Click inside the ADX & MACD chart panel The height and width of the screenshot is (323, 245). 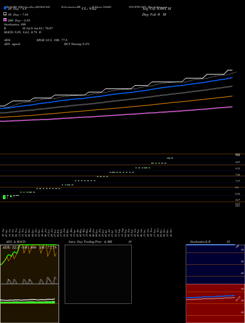point(29,284)
